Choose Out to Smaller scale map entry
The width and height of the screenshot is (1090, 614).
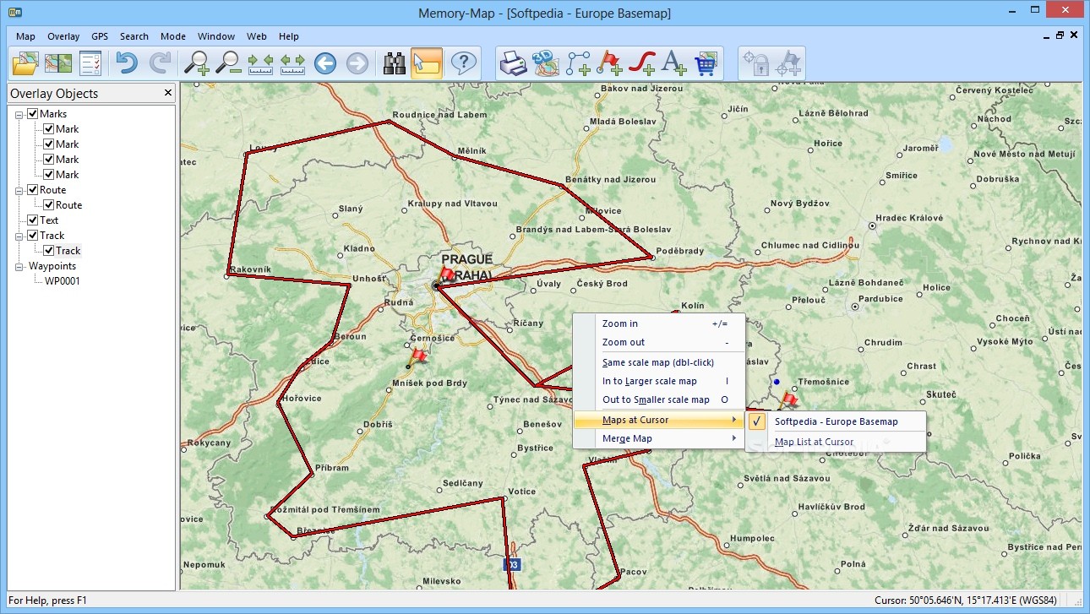click(x=659, y=399)
